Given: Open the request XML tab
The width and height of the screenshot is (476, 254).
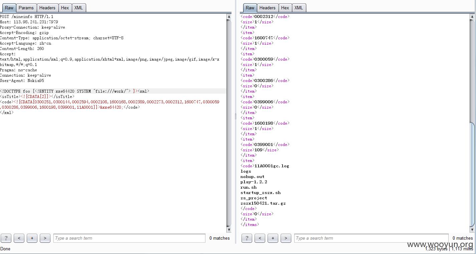Looking at the screenshot, I should pyautogui.click(x=78, y=8).
